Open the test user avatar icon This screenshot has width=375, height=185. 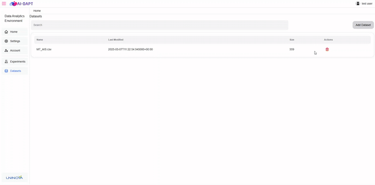tap(358, 4)
